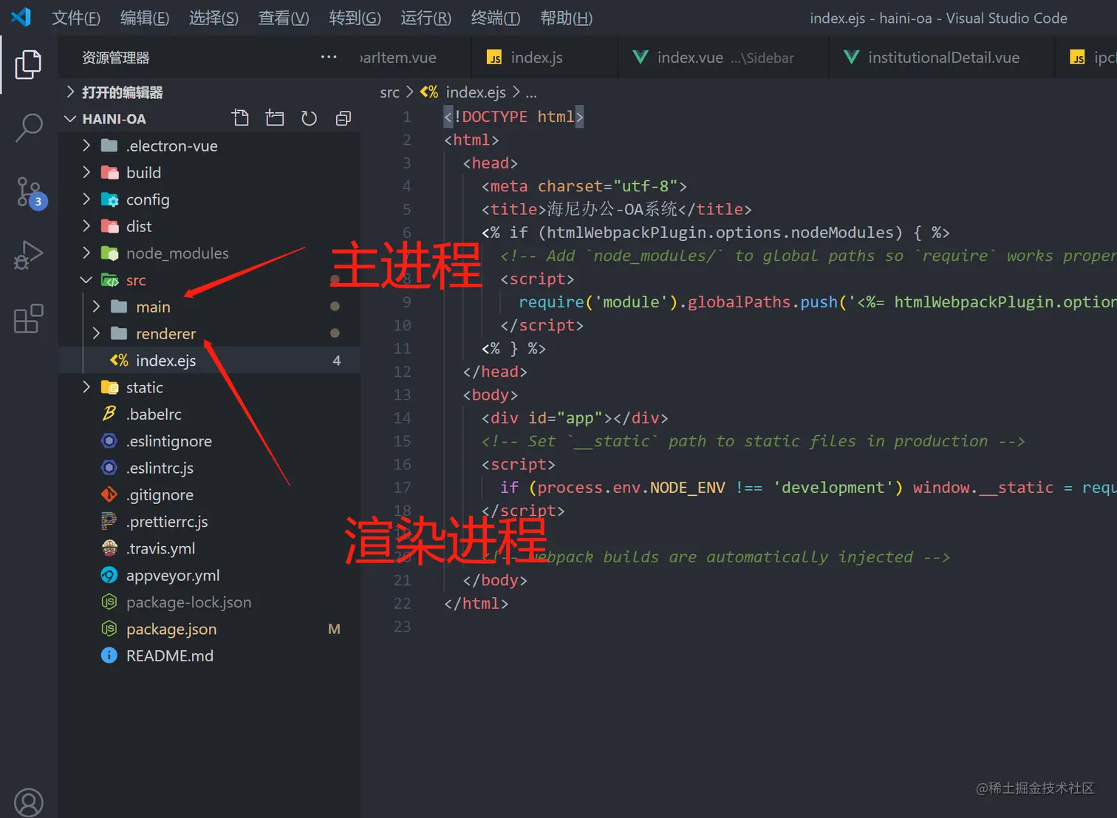Open the 文件(F) menu
This screenshot has height=818, width=1117.
pos(76,18)
